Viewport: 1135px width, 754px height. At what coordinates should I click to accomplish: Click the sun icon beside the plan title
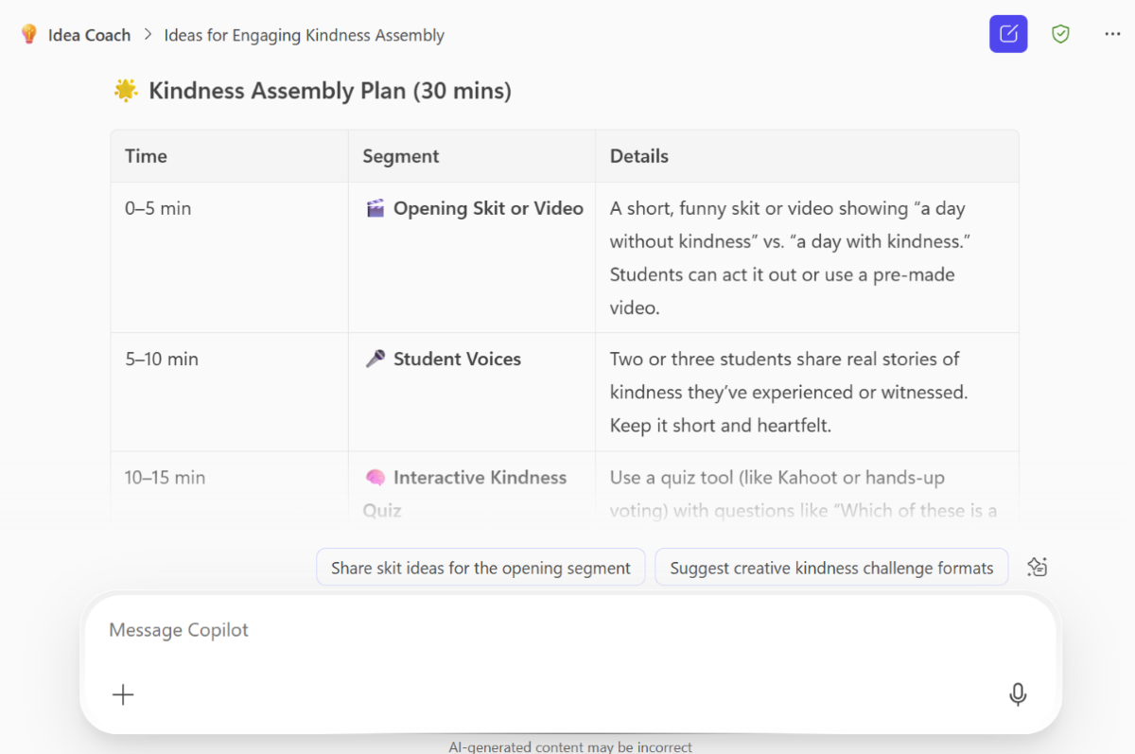[x=126, y=90]
